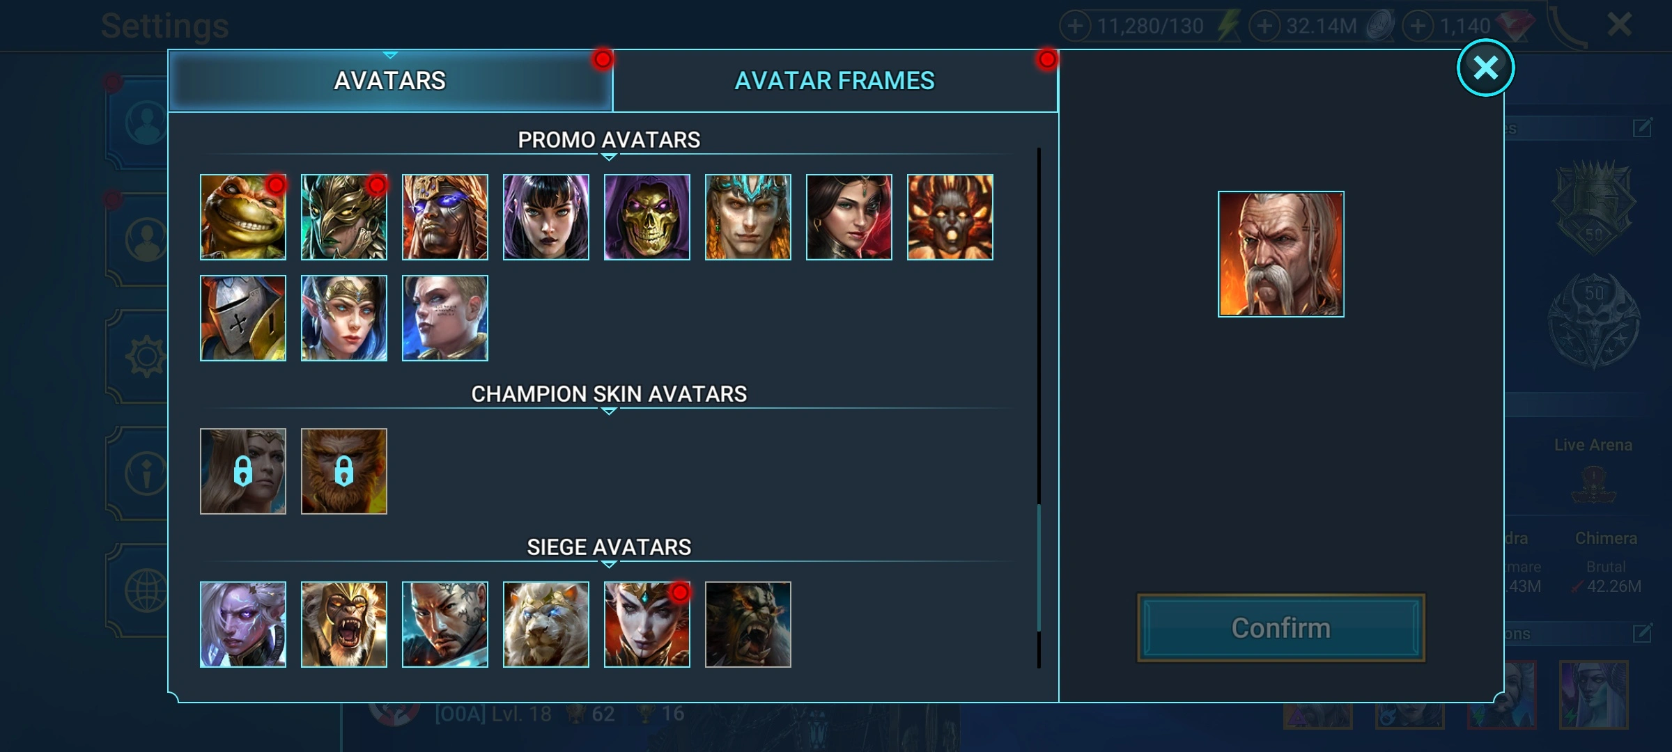
Task: Select the purple-eyed elf siege avatar
Action: [x=242, y=625]
